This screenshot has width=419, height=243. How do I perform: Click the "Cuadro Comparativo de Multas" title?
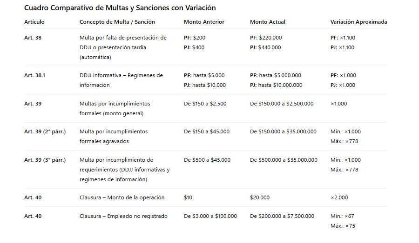pyautogui.click(x=120, y=8)
